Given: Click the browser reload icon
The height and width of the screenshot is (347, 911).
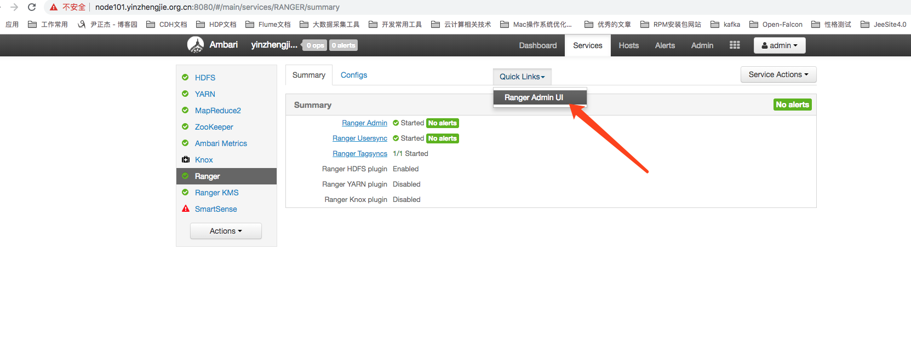Looking at the screenshot, I should (32, 7).
